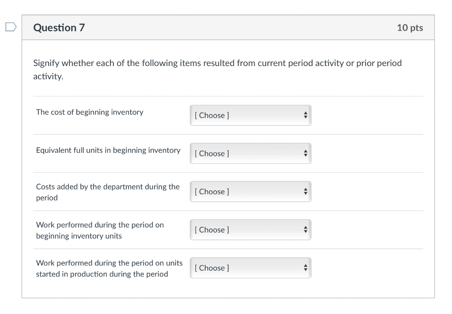Flag Question 7 using the flag icon
452x314 pixels.
pos(11,27)
